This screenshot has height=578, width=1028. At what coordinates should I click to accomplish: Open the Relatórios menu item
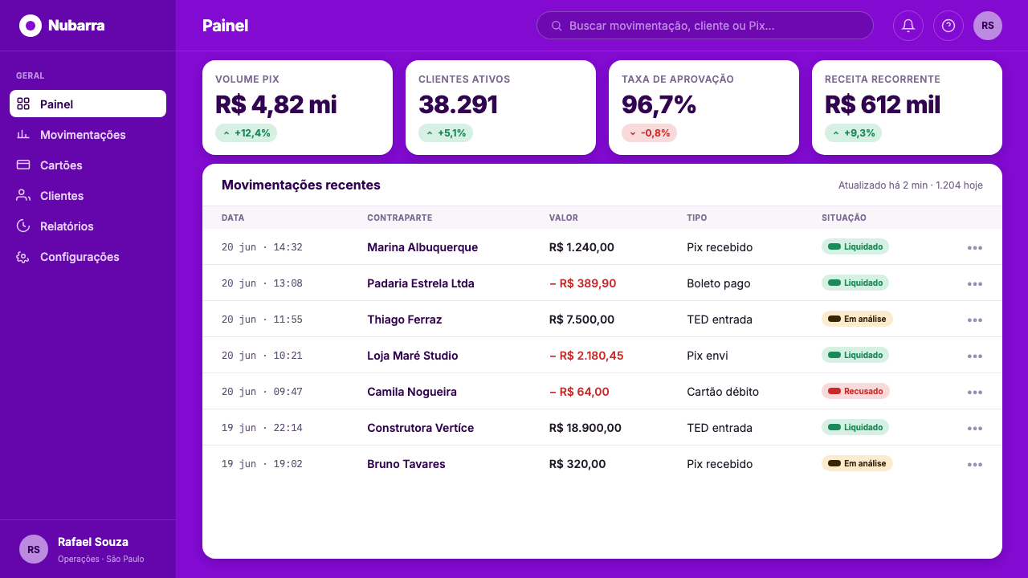pyautogui.click(x=88, y=226)
